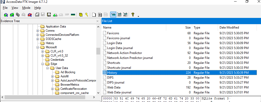Click Export File Hash List icon
The width and height of the screenshot is (261, 102).
100,15
